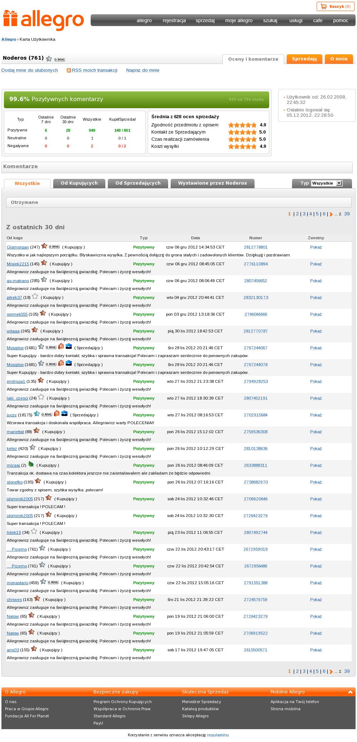Open transaction number 2633888311
Image resolution: width=357 pixels, height=742 pixels.
[x=256, y=465]
